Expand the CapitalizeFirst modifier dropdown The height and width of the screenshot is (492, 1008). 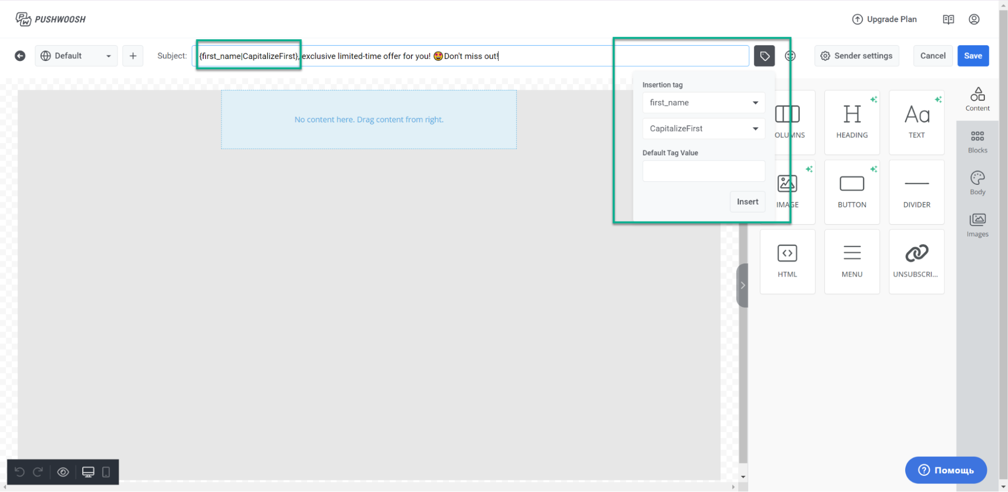point(703,128)
